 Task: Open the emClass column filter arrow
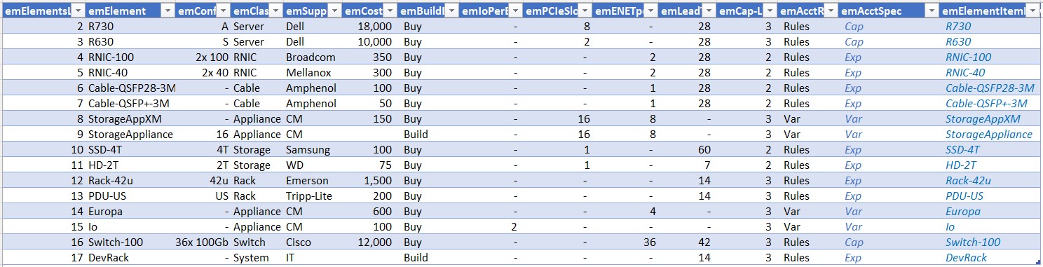(276, 11)
